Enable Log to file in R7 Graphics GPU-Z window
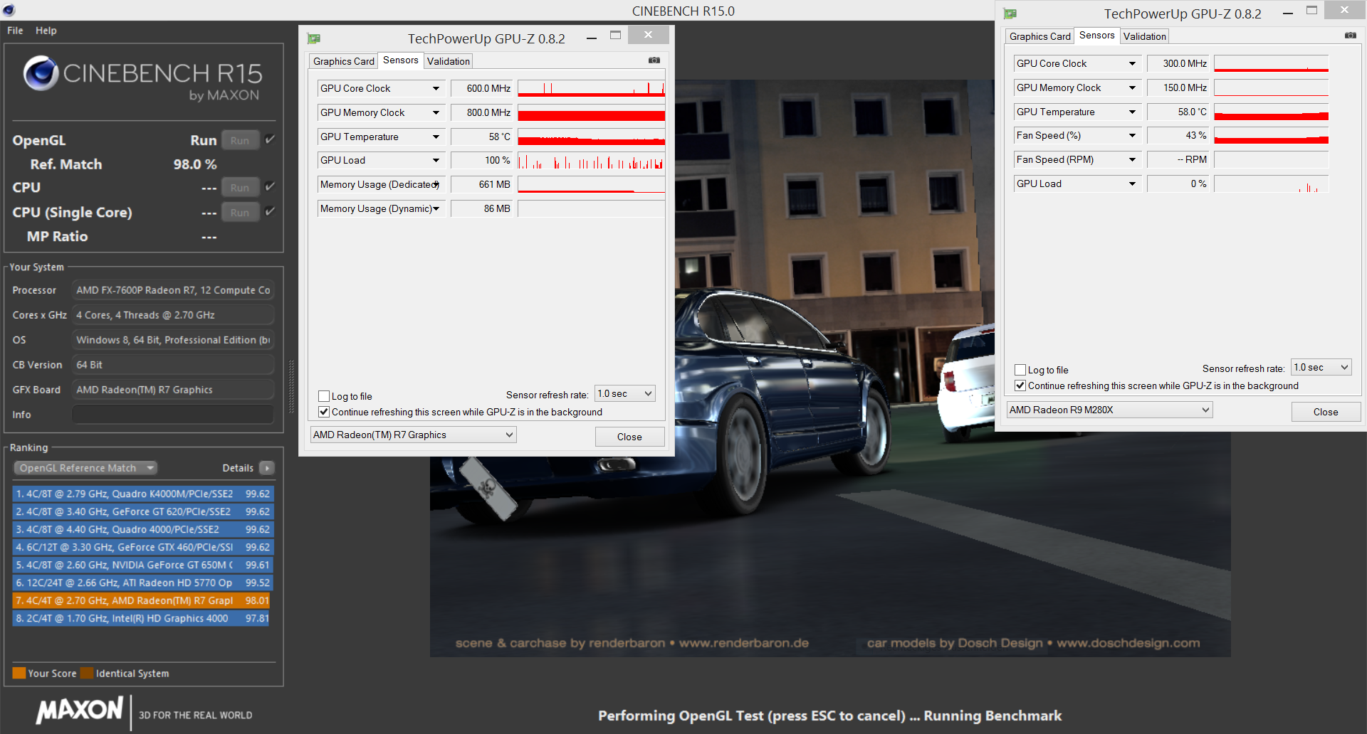Image resolution: width=1367 pixels, height=734 pixels. click(x=324, y=396)
